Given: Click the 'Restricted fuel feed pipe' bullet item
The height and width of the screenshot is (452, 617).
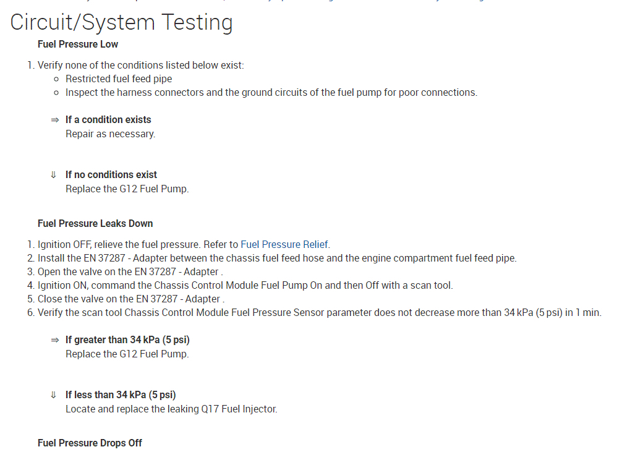Looking at the screenshot, I should tap(119, 79).
